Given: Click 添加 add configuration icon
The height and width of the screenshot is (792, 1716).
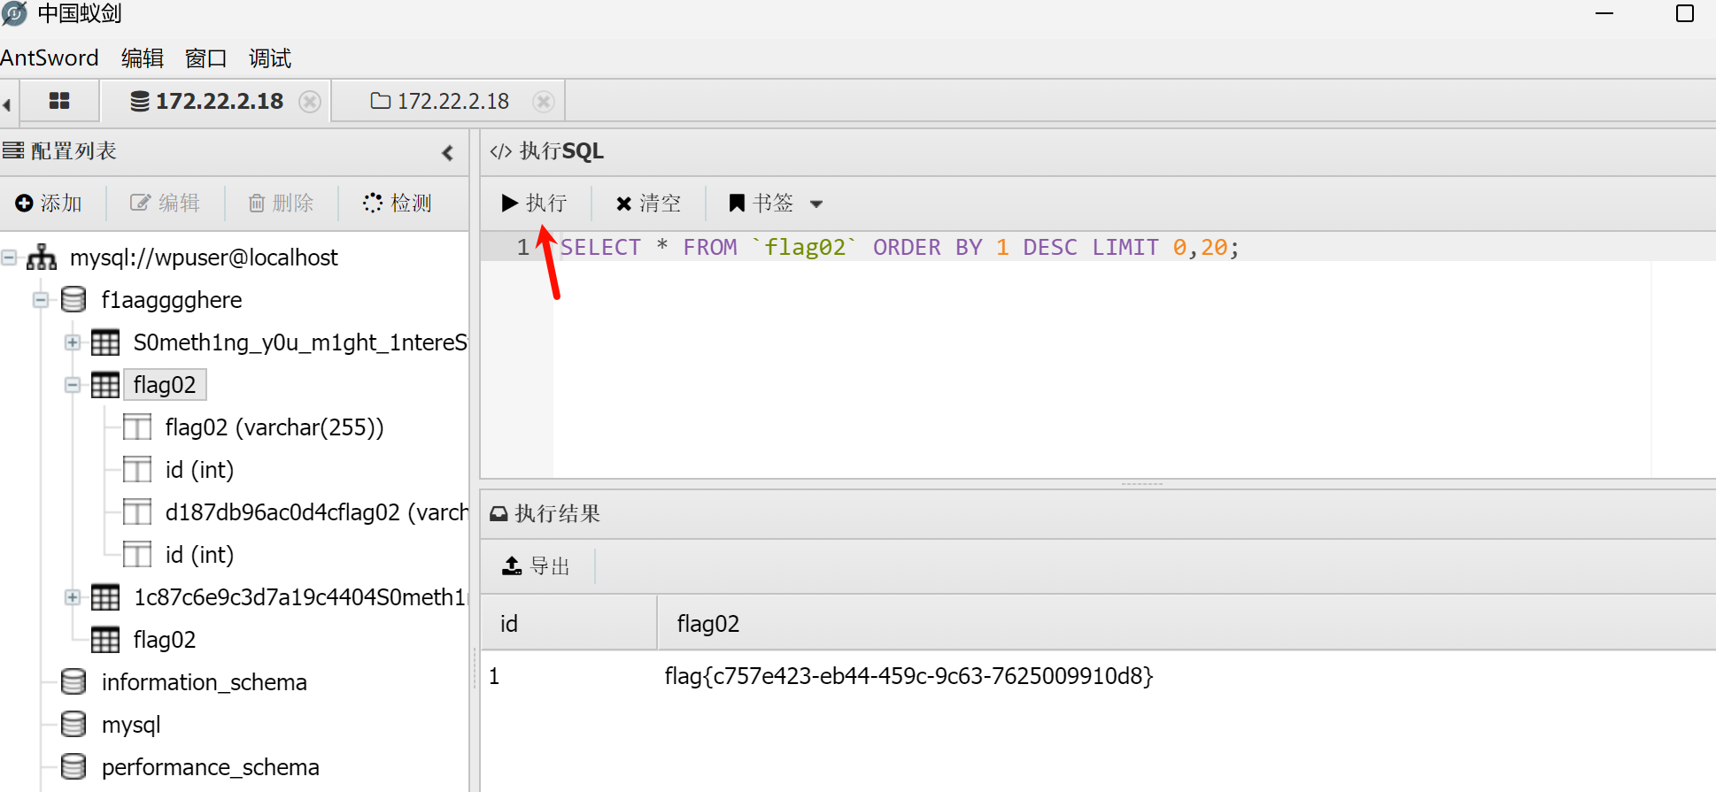Looking at the screenshot, I should (x=24, y=204).
